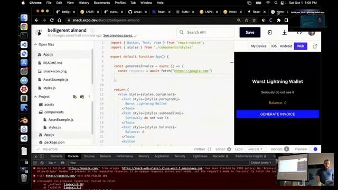This screenshot has width=338, height=190.
Task: Open the run on device icon
Action: coord(270,32)
